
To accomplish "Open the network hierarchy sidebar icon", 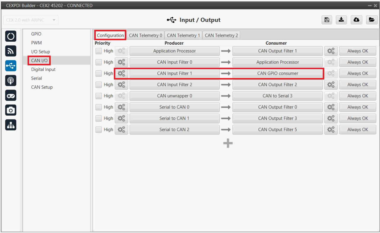I will coord(11,125).
